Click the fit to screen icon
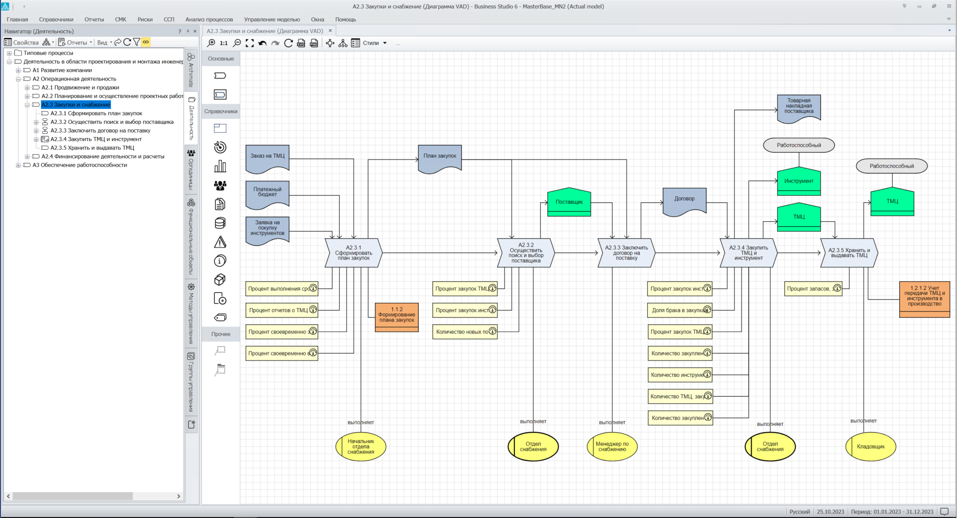This screenshot has height=518, width=957. (x=250, y=43)
